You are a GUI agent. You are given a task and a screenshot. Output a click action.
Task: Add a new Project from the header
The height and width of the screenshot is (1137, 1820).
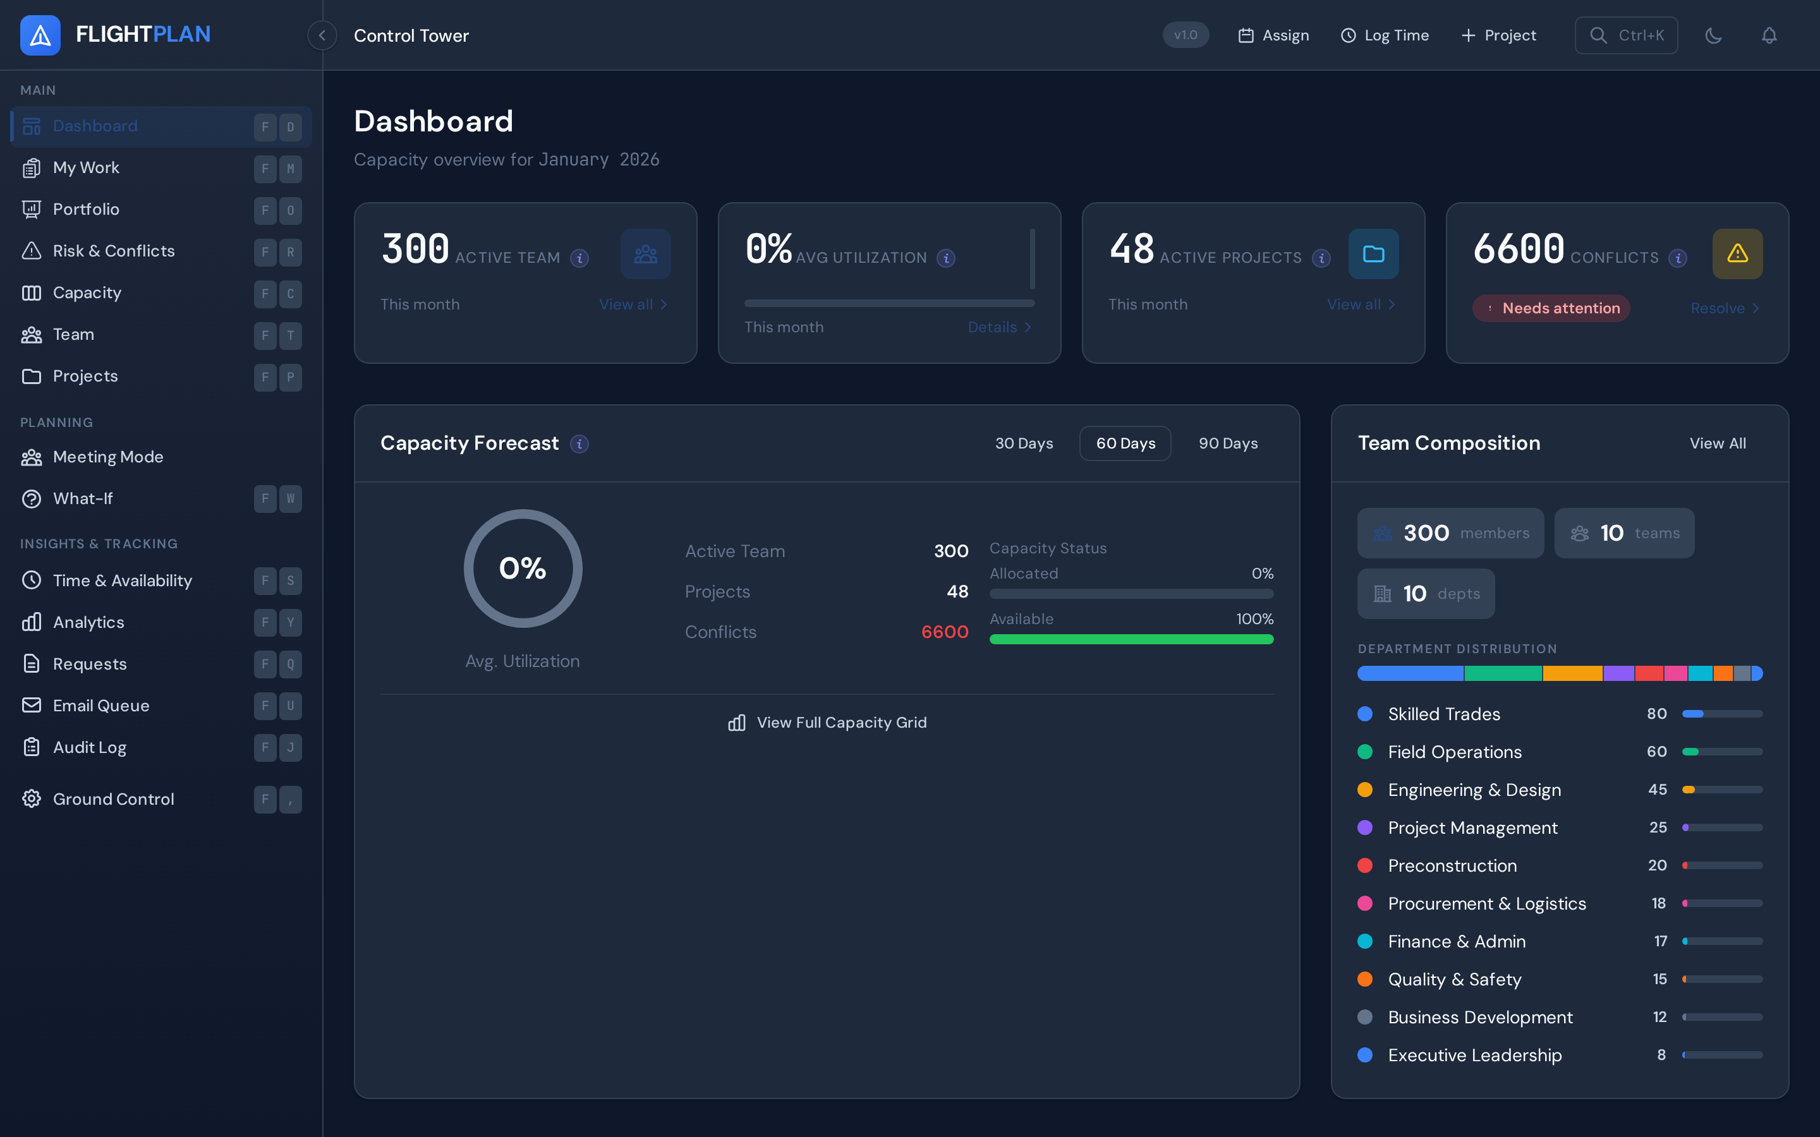[x=1498, y=35]
